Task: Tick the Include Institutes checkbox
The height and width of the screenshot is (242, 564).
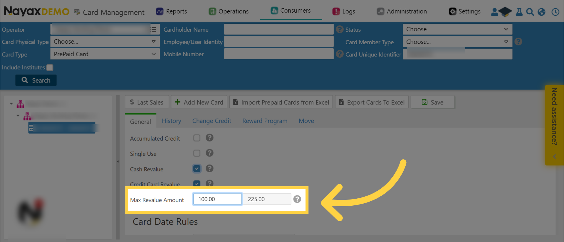Action: pyautogui.click(x=50, y=67)
